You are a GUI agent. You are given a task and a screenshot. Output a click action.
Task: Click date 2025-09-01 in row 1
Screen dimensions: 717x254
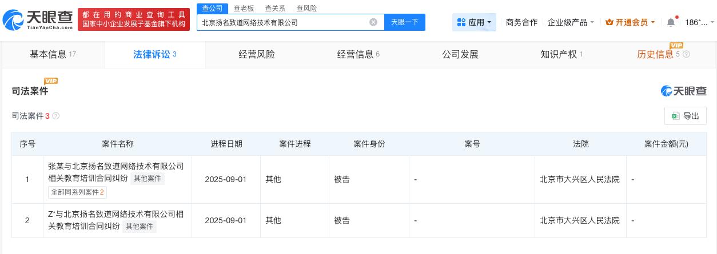[226, 179]
